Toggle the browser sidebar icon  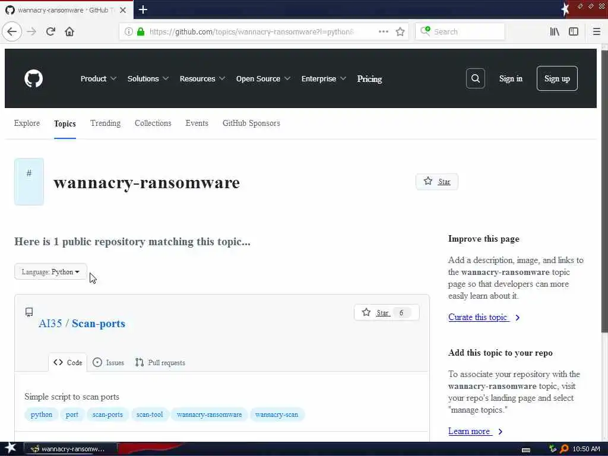[574, 32]
